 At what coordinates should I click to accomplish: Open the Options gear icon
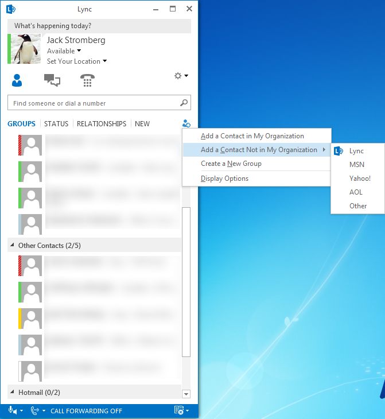coord(178,76)
